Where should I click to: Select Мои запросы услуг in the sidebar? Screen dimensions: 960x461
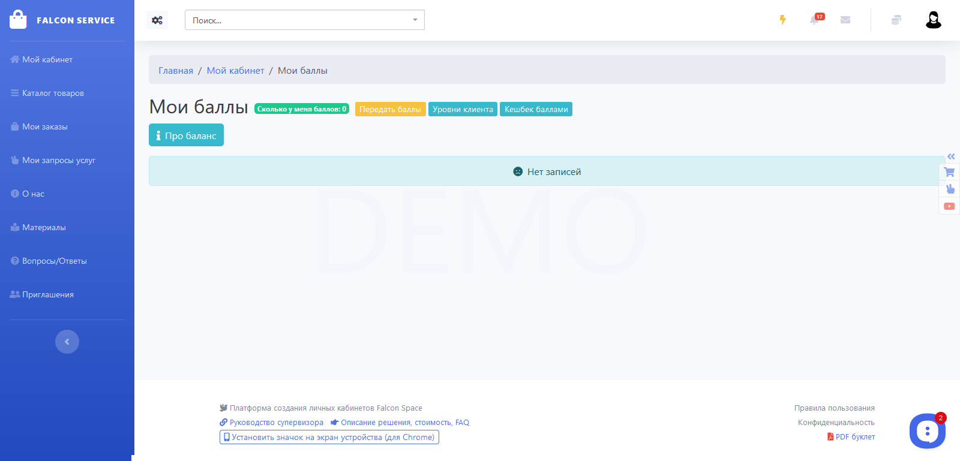pyautogui.click(x=53, y=160)
